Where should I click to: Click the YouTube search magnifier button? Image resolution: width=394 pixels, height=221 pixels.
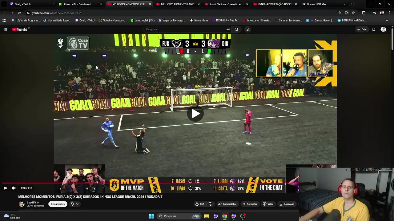point(236,29)
